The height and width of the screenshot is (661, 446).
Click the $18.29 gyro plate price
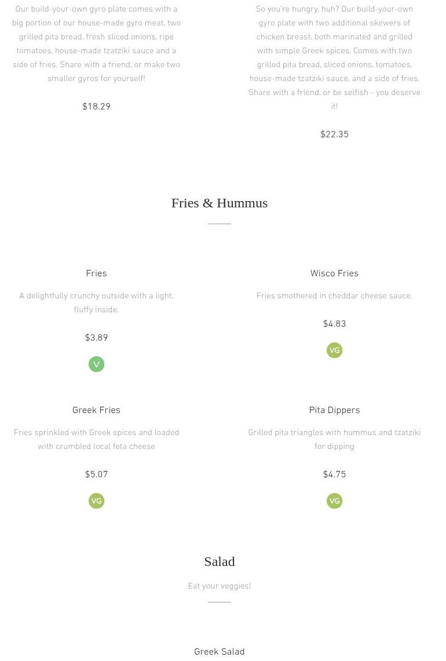tap(96, 107)
